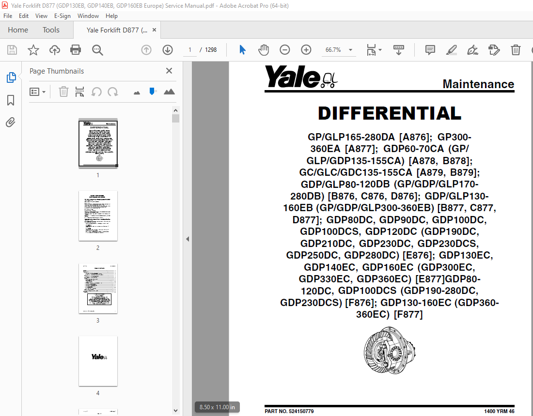
Task: Open zoom percentage dropdown arrow
Action: 350,50
